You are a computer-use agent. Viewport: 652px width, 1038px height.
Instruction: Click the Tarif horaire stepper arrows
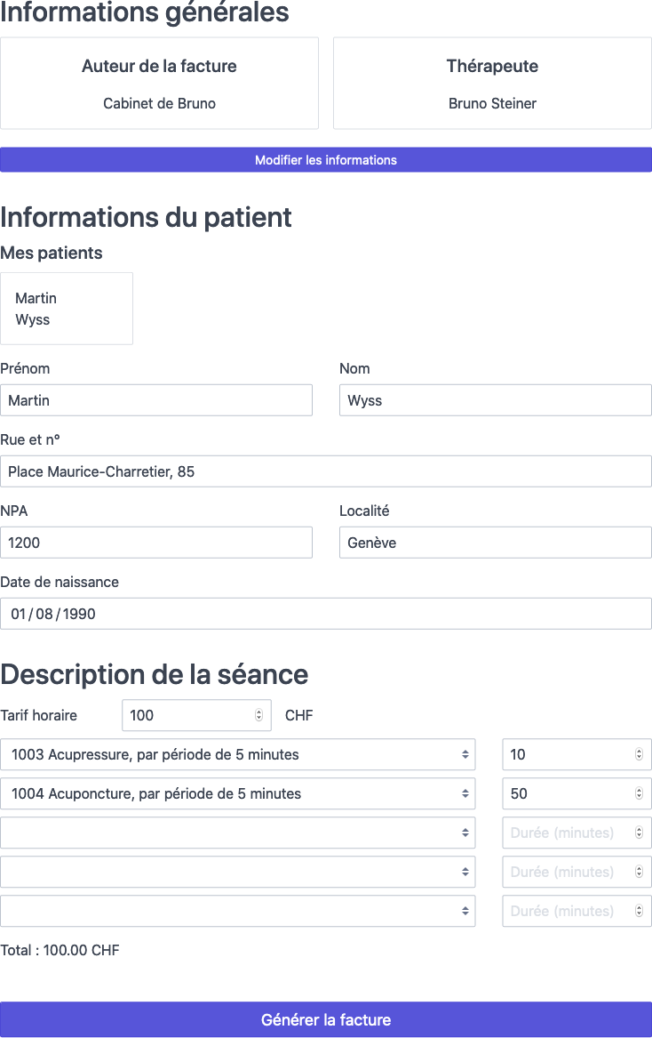tap(258, 715)
